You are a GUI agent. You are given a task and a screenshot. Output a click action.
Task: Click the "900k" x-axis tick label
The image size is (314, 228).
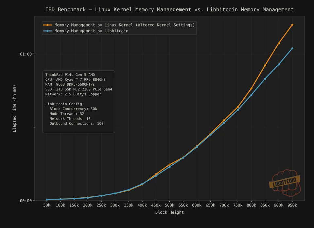(x=279, y=205)
